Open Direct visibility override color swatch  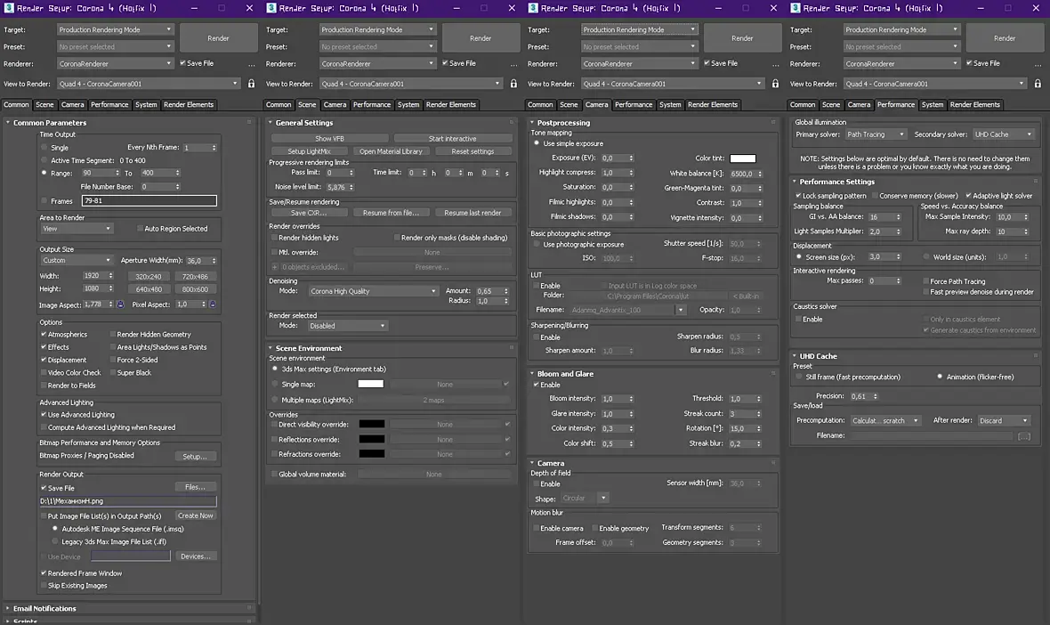372,425
